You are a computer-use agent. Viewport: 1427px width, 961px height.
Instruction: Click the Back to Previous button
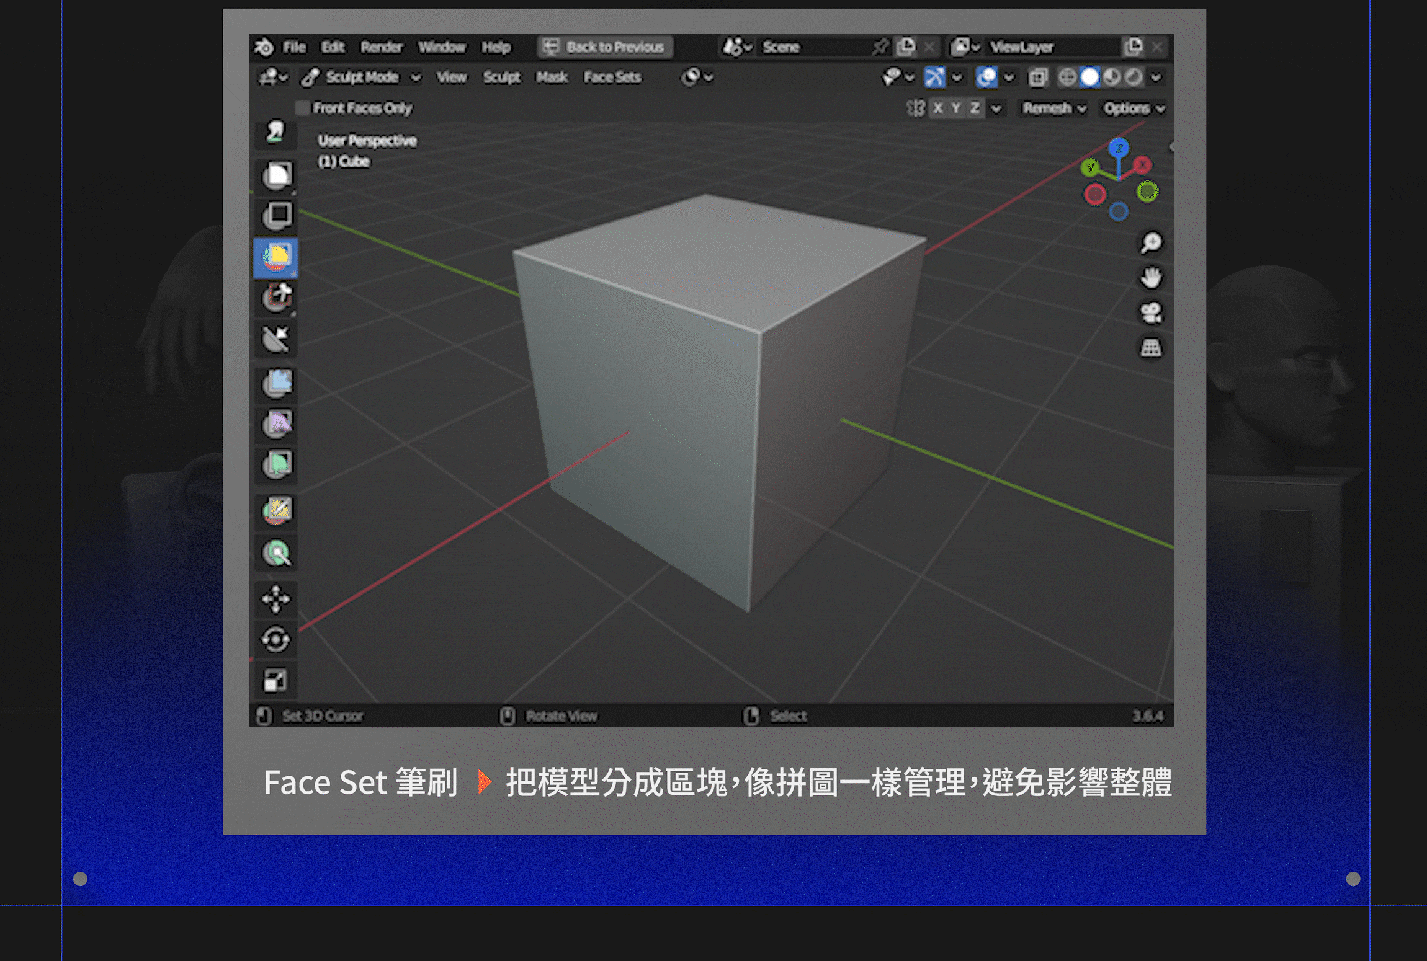606,47
